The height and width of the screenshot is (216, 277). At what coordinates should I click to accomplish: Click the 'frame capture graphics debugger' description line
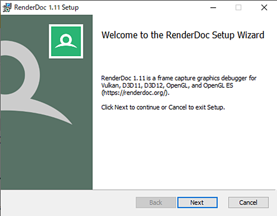[179, 78]
